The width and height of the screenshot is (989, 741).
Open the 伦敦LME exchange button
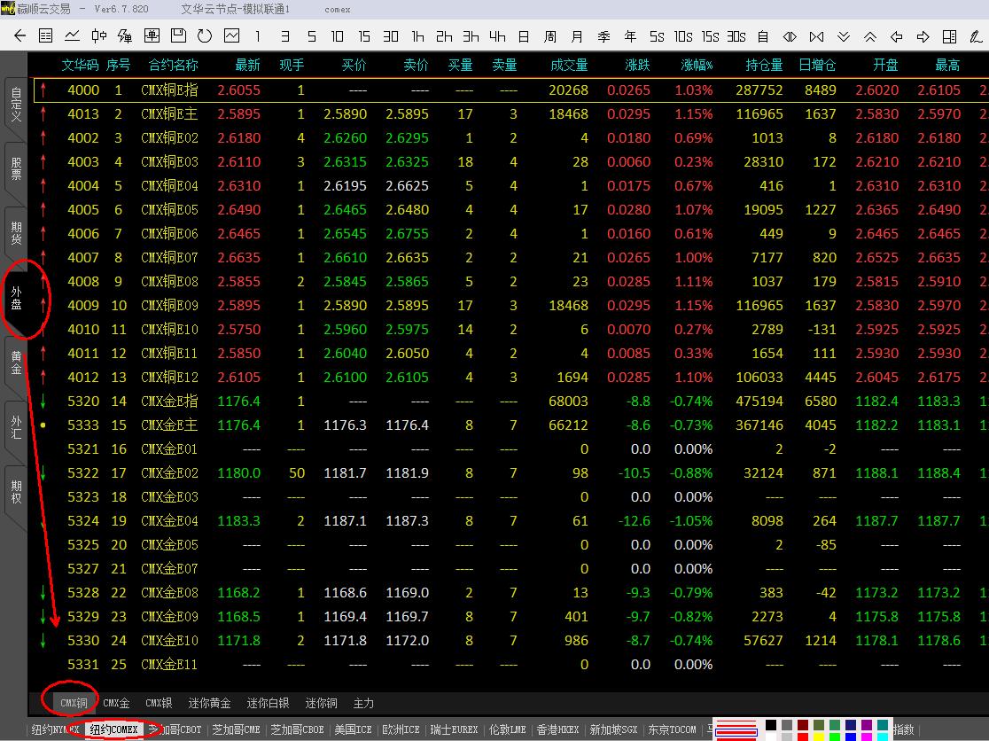(508, 729)
